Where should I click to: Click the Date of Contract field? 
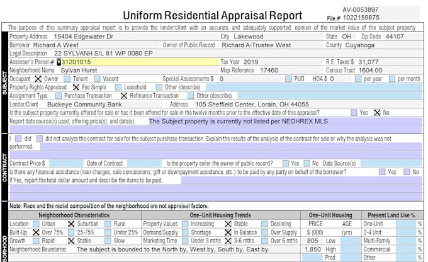(144, 163)
